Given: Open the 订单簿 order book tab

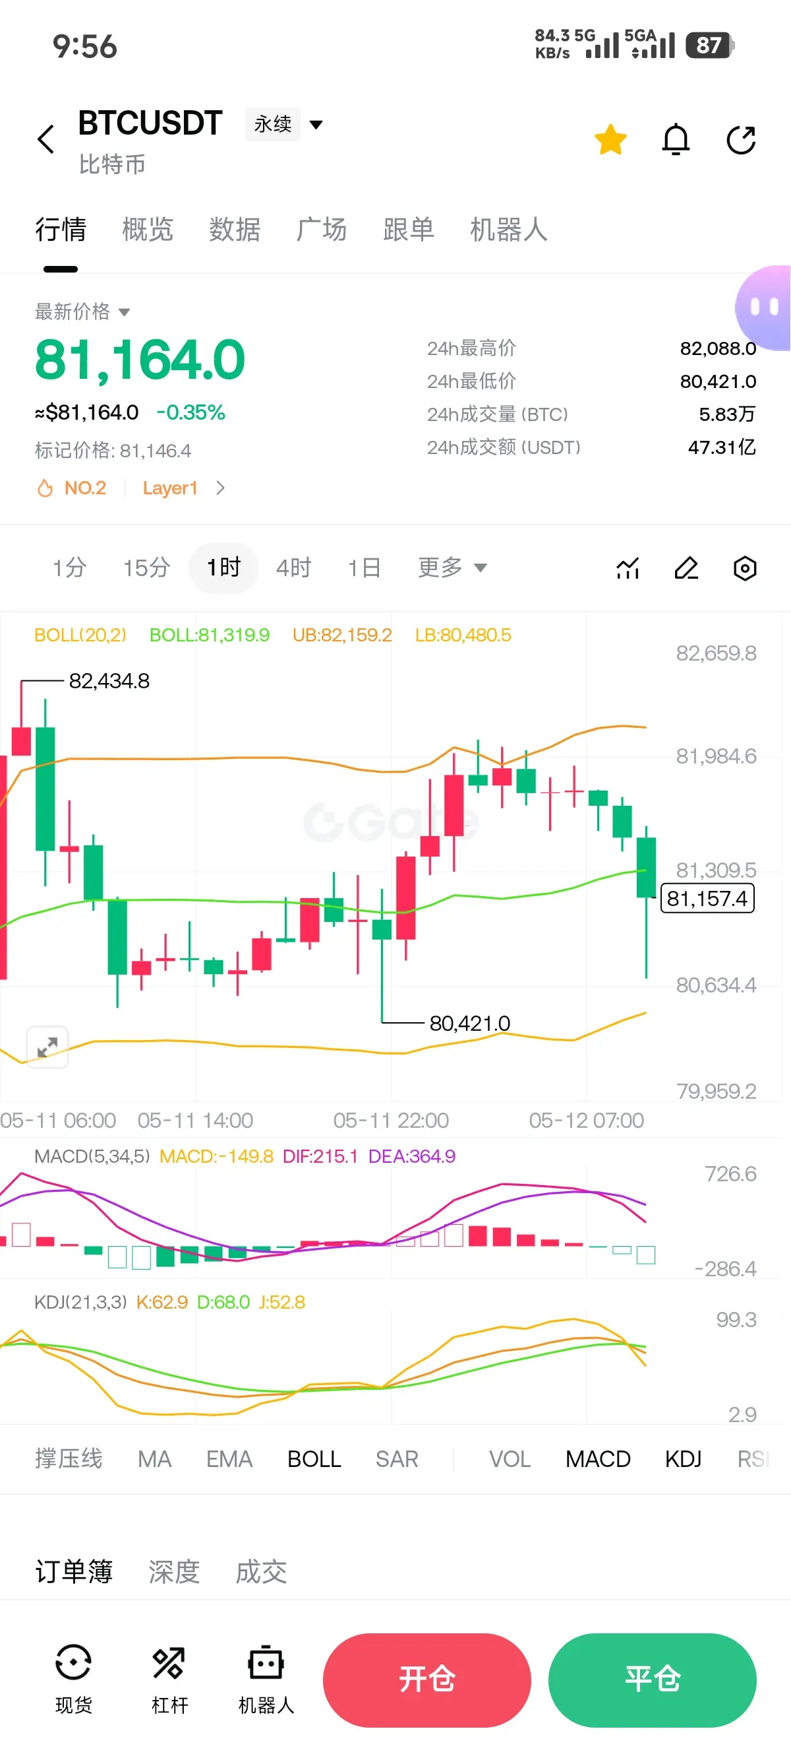Looking at the screenshot, I should pos(74,1571).
